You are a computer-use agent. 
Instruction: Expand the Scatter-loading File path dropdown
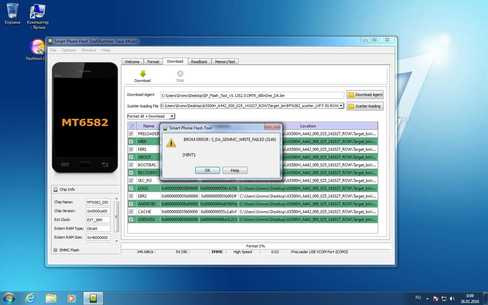coord(341,106)
